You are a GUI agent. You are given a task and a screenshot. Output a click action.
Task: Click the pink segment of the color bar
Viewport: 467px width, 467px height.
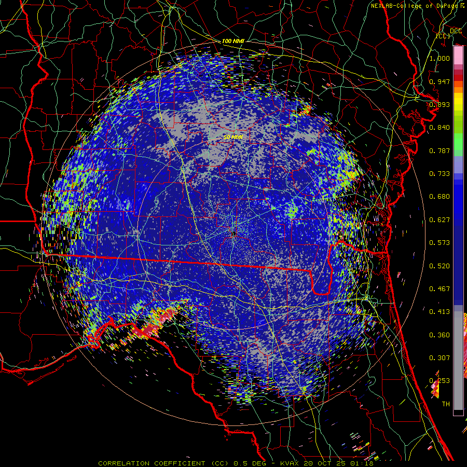(458, 56)
